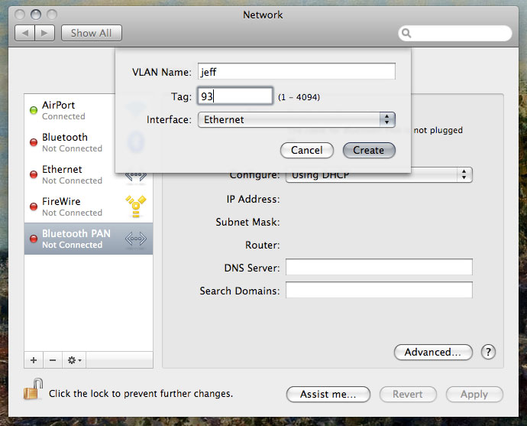
Task: Click the toolbar search field
Action: pyautogui.click(x=455, y=34)
